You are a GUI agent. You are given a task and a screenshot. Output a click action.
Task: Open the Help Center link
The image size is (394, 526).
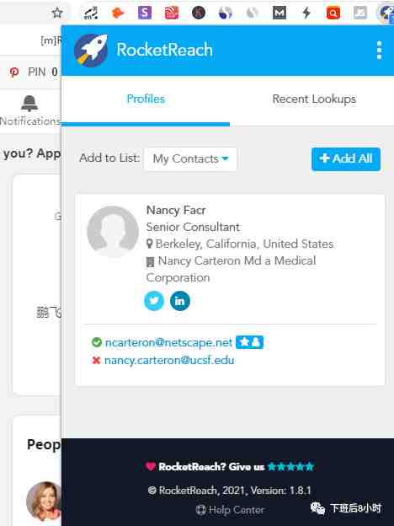point(230,510)
